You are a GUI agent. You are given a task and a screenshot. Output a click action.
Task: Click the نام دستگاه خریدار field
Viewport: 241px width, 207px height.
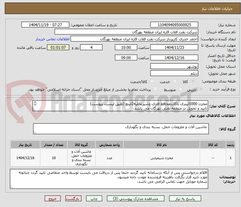[126, 32]
